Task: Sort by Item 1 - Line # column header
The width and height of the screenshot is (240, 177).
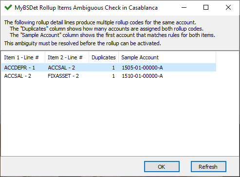Action: pyautogui.click(x=23, y=57)
